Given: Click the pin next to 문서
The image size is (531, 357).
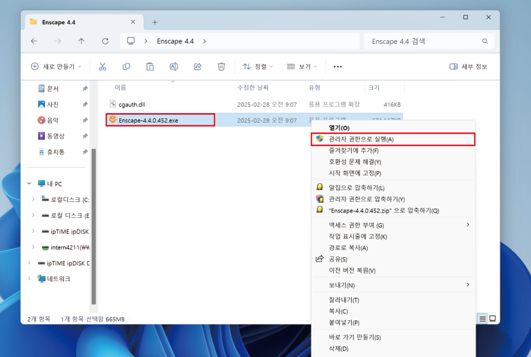Looking at the screenshot, I should pos(85,89).
